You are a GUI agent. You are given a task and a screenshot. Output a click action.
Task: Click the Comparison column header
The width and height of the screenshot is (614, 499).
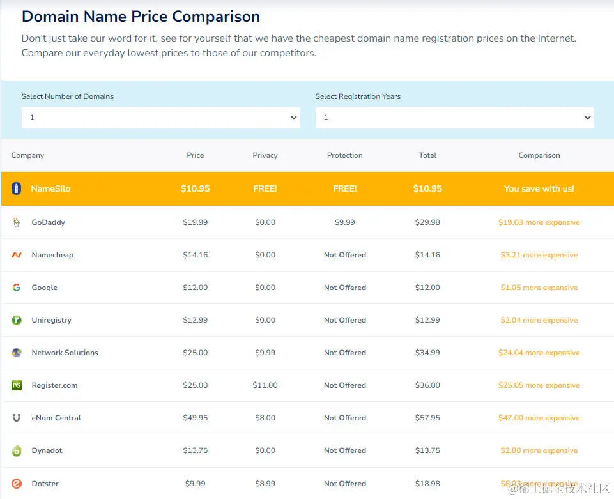[539, 155]
